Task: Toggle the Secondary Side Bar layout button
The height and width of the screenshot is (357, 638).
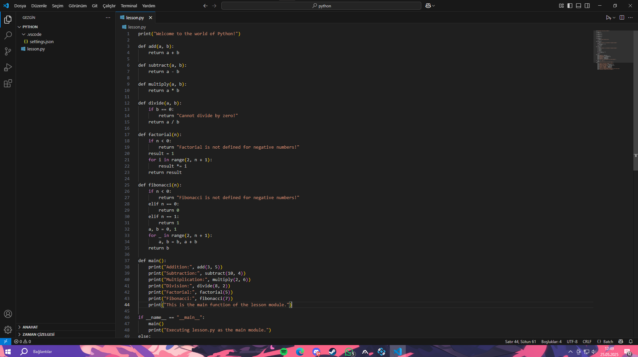Action: (587, 6)
